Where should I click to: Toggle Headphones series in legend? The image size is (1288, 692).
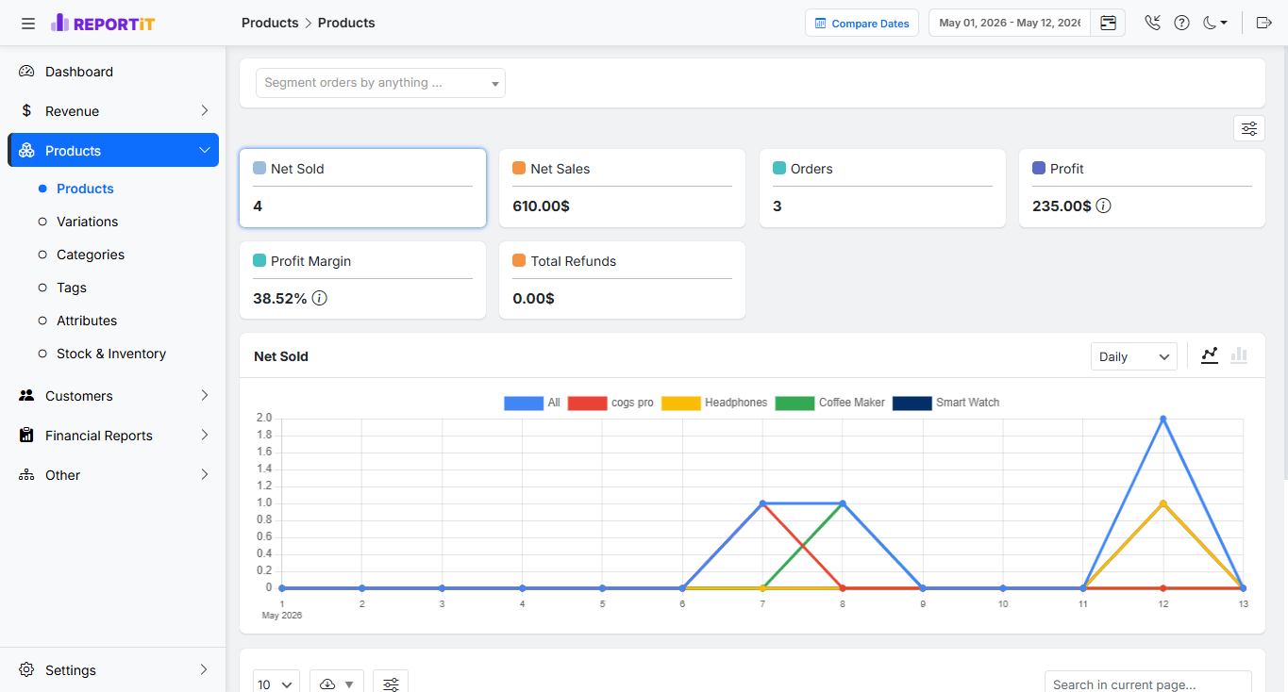tap(714, 403)
